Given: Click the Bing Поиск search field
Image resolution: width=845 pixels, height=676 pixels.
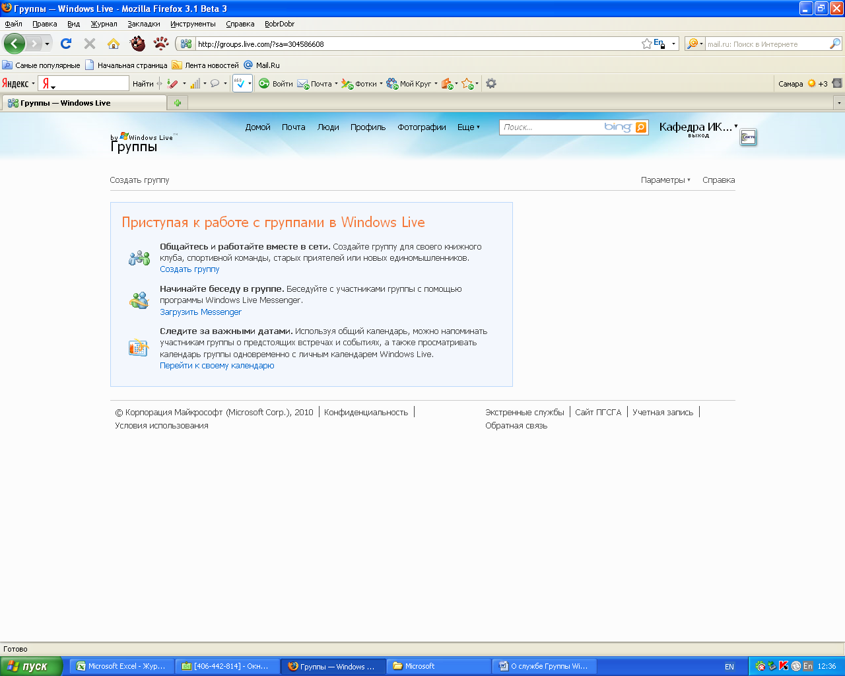Looking at the screenshot, I should 552,127.
